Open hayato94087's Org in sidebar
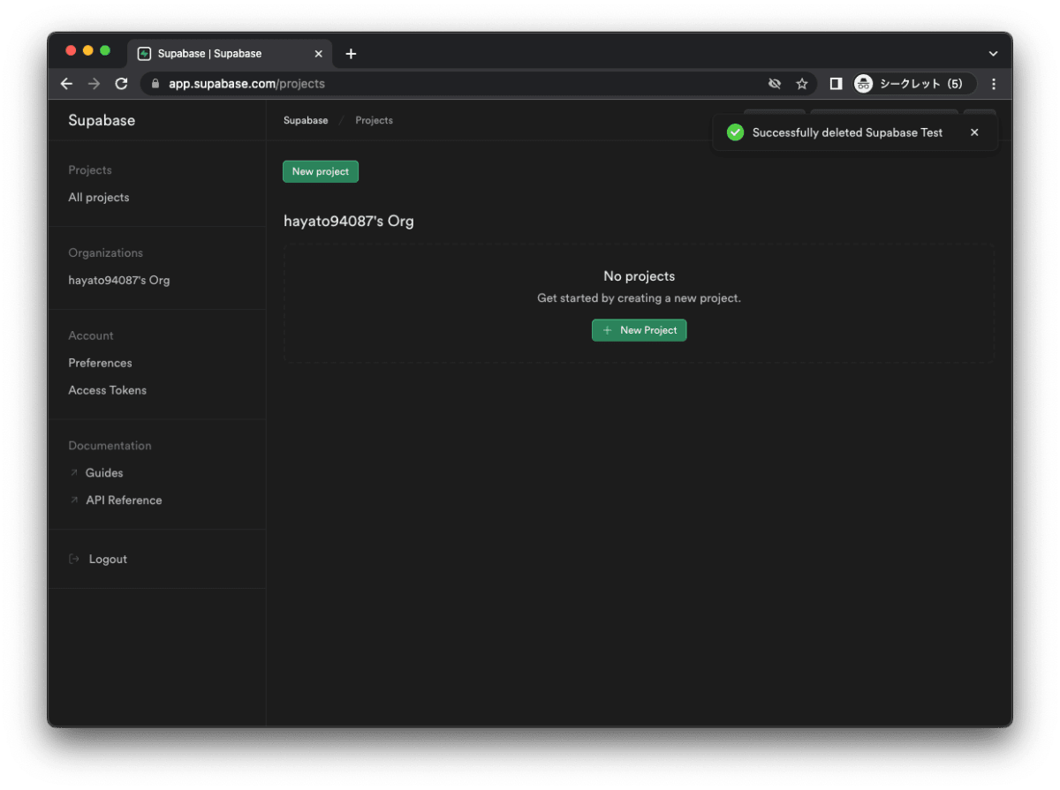1060x790 pixels. [x=119, y=281]
